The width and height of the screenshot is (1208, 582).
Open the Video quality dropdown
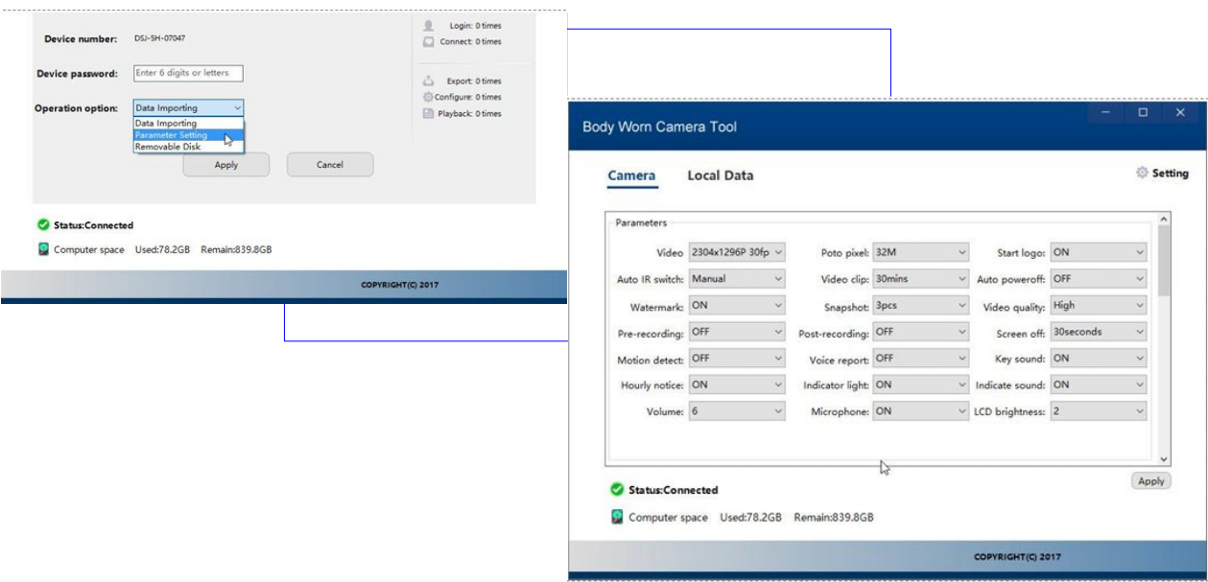pyautogui.click(x=1098, y=306)
